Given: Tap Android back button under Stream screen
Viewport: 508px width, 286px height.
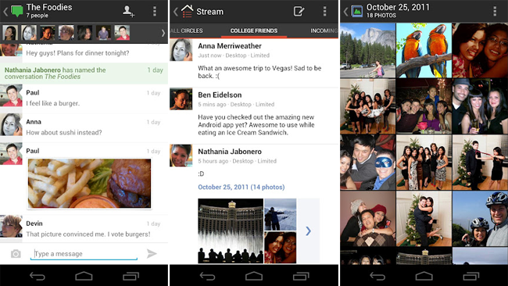Looking at the screenshot, I should point(207,277).
